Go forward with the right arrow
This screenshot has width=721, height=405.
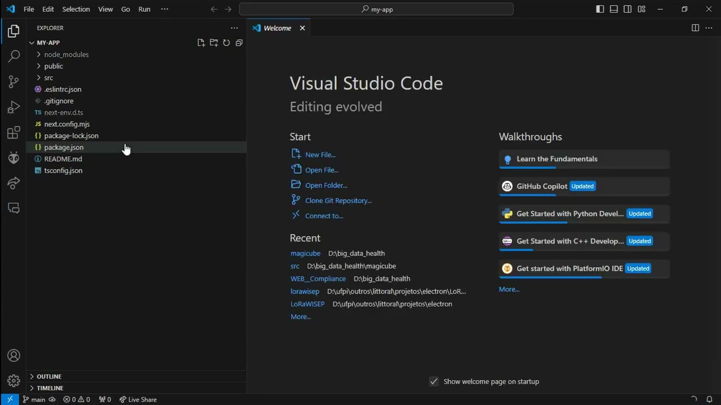228,9
